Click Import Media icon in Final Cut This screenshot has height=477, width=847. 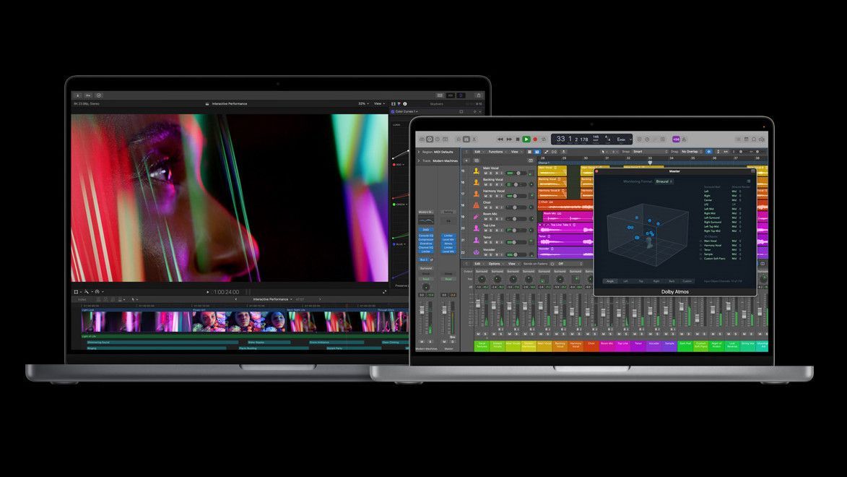[x=79, y=95]
